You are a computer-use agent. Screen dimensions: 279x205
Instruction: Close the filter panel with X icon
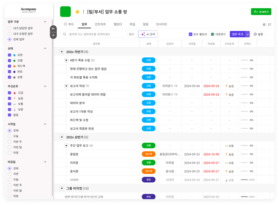tap(53, 36)
